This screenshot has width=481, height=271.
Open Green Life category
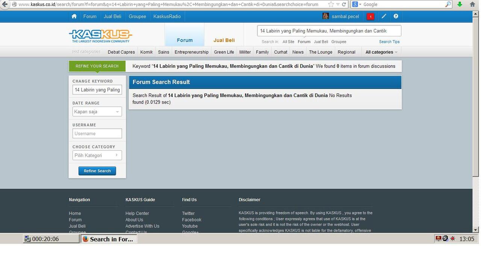[224, 52]
